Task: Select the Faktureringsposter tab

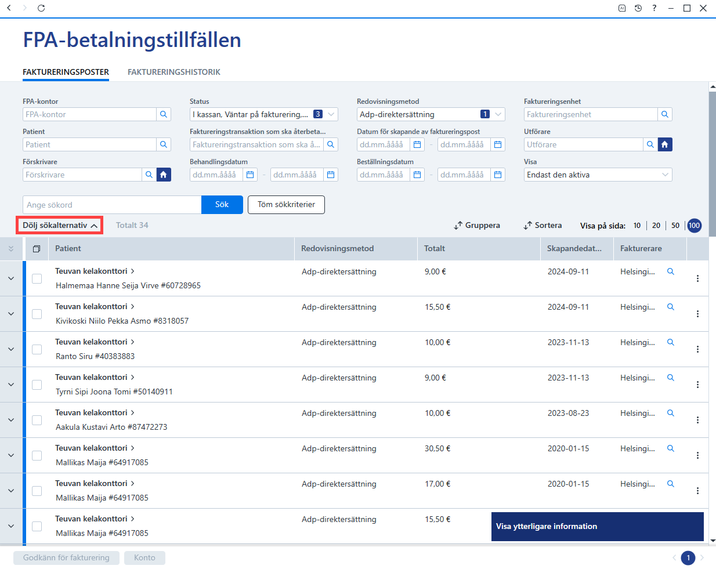Action: click(66, 72)
